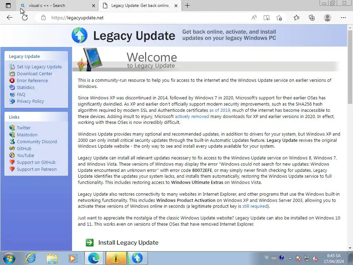Open the Legacy Update globe taskbar item
The image size is (353, 265).
click(137, 258)
